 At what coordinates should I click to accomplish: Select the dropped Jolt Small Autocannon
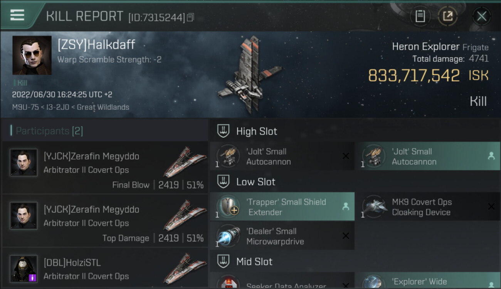tap(428, 156)
